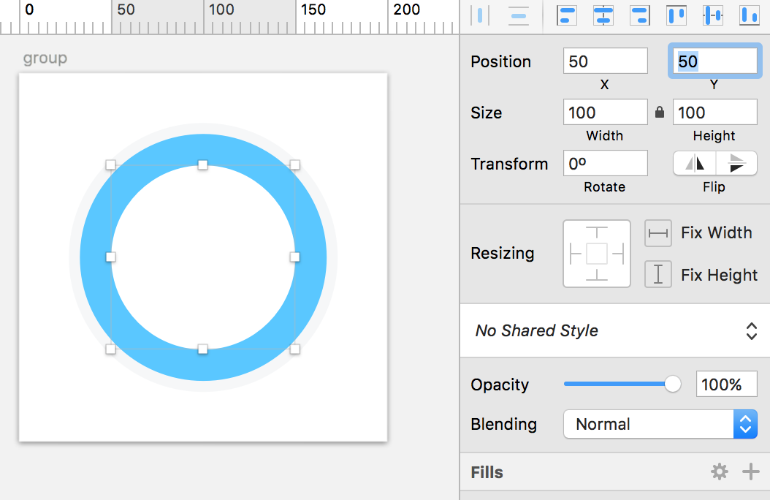This screenshot has width=770, height=500.
Task: Click the Width input field
Action: tap(605, 113)
